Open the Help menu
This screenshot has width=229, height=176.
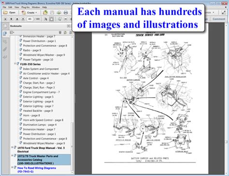point(44,7)
